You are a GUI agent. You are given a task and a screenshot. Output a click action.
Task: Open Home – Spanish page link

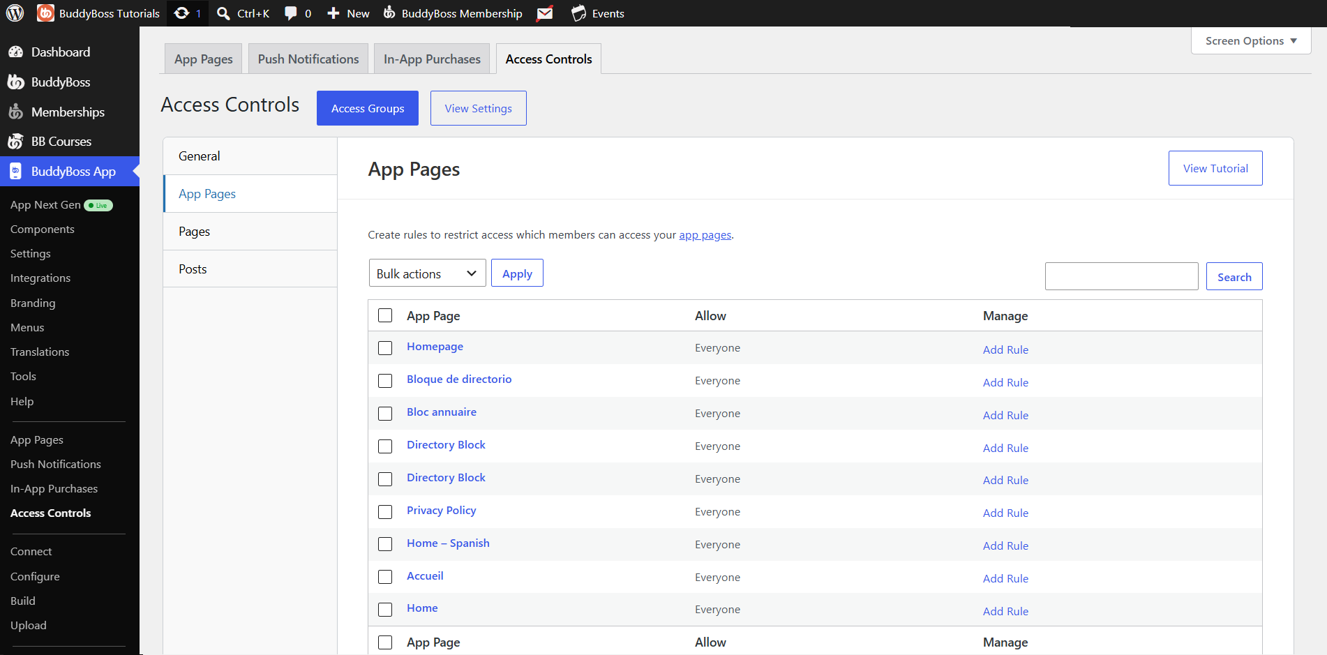(x=448, y=543)
